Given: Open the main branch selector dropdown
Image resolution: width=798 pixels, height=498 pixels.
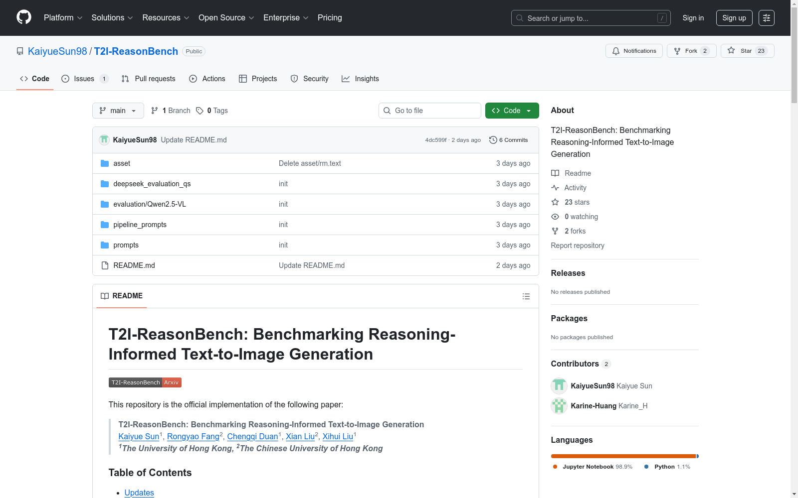Looking at the screenshot, I should 118,111.
